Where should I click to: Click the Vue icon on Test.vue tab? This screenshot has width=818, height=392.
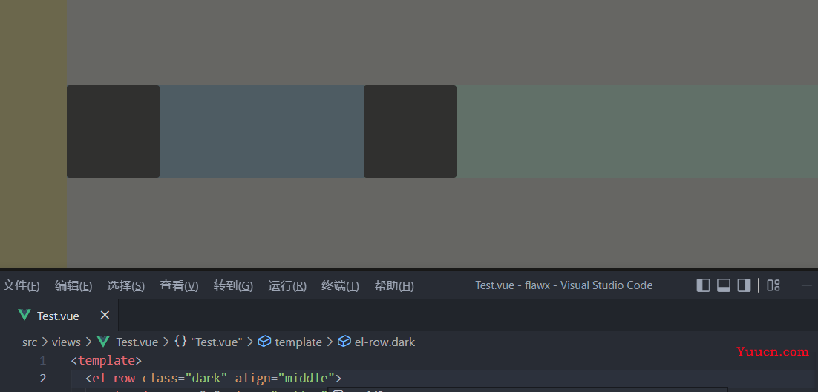coord(24,315)
